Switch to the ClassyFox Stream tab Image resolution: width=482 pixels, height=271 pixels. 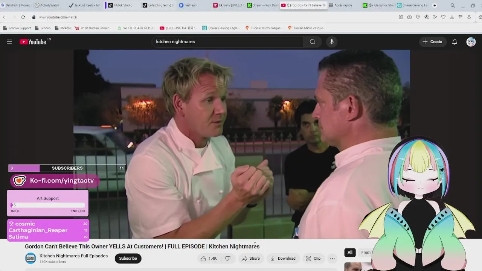coord(378,5)
